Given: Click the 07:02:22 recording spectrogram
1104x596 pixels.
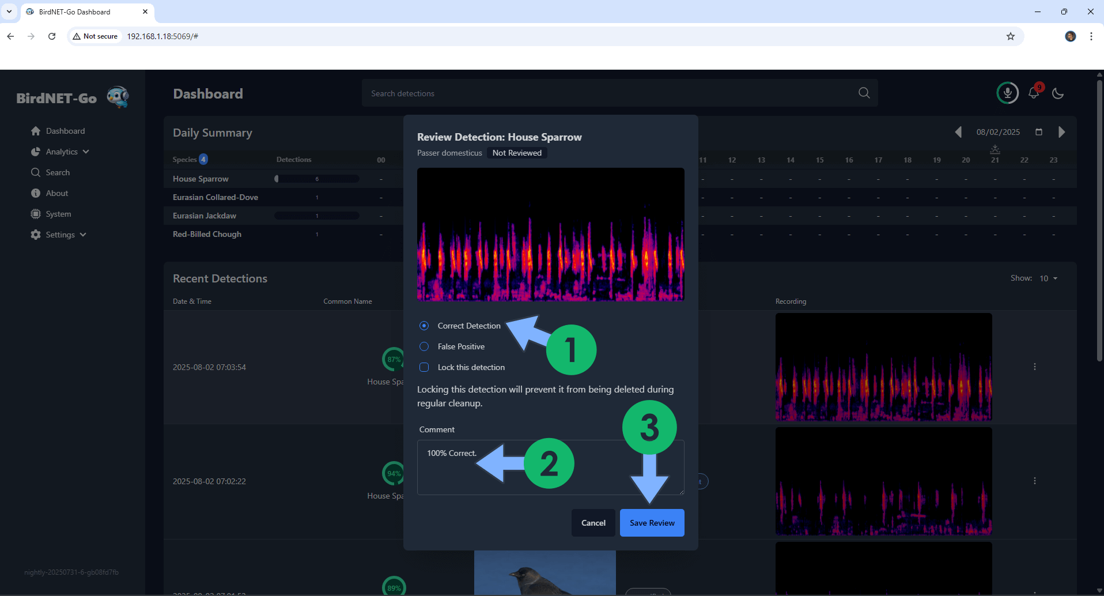Looking at the screenshot, I should (884, 481).
